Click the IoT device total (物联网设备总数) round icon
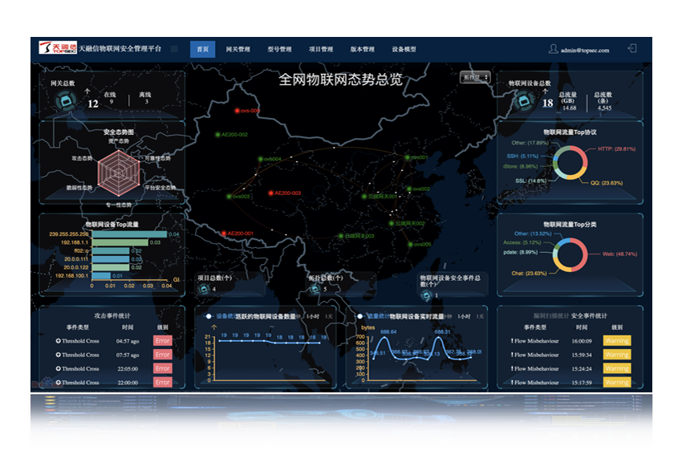This screenshot has width=682, height=455. (524, 101)
